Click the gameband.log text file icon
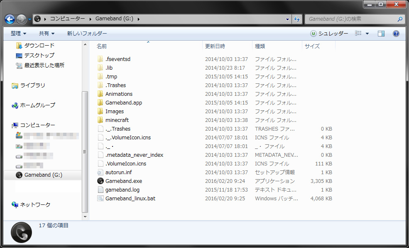Viewport: 409px width, 248px height. (100, 190)
